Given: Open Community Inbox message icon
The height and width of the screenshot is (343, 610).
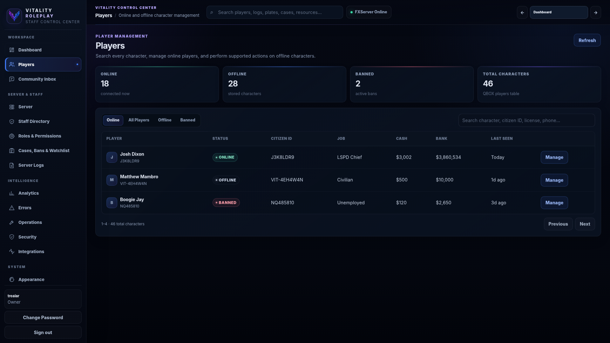Looking at the screenshot, I should (12, 79).
